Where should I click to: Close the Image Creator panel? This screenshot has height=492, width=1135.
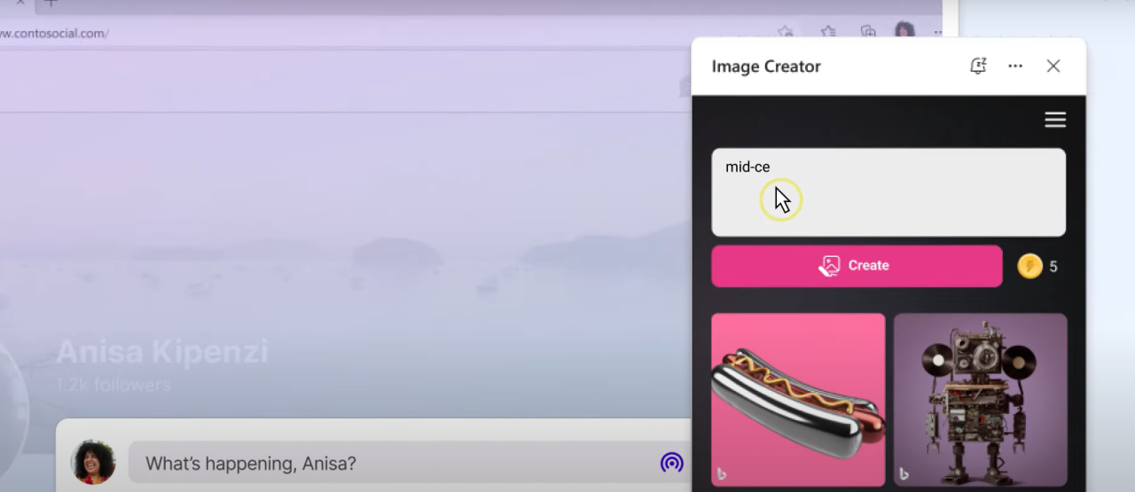(1053, 66)
